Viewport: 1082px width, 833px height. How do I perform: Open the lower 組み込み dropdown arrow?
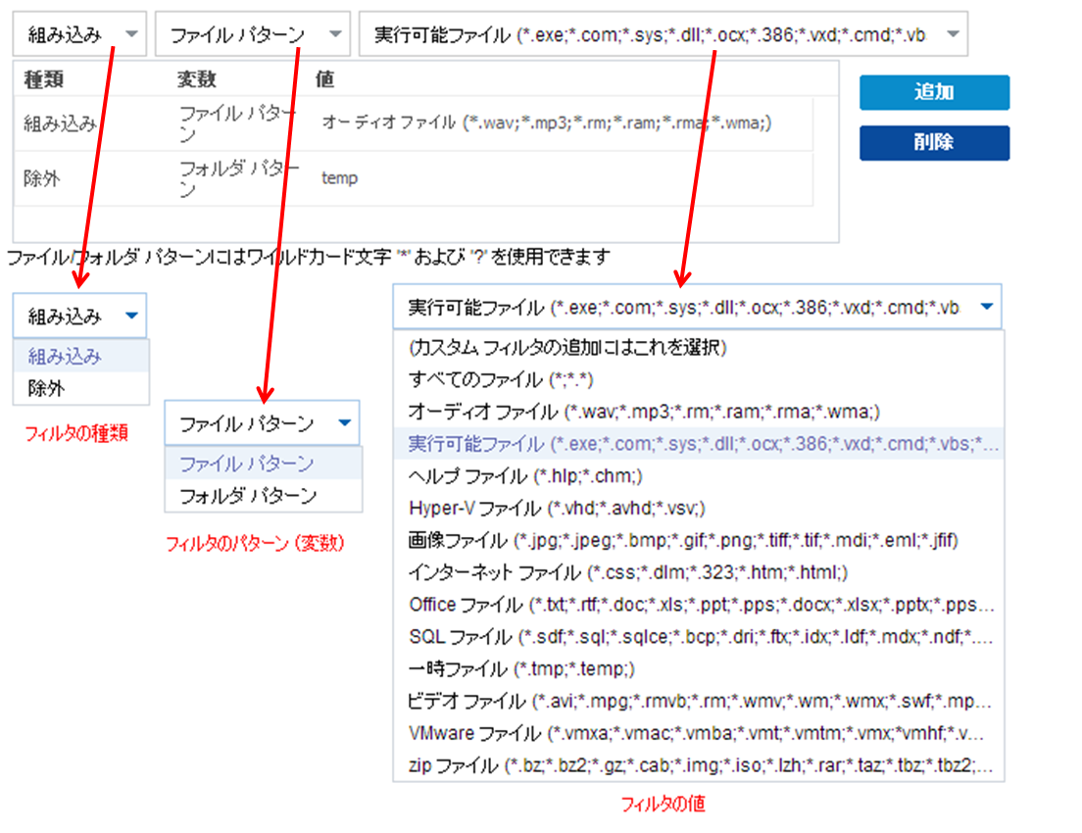pyautogui.click(x=132, y=316)
